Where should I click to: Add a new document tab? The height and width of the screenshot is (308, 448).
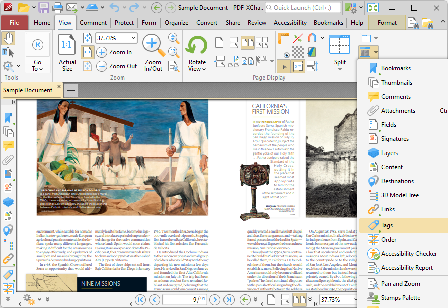pos(71,91)
